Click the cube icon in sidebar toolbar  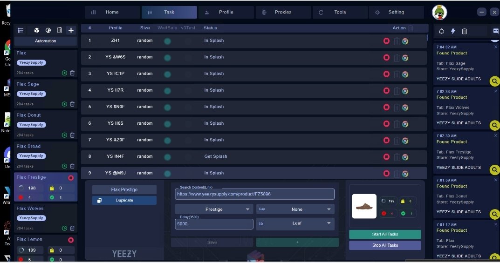[37, 30]
